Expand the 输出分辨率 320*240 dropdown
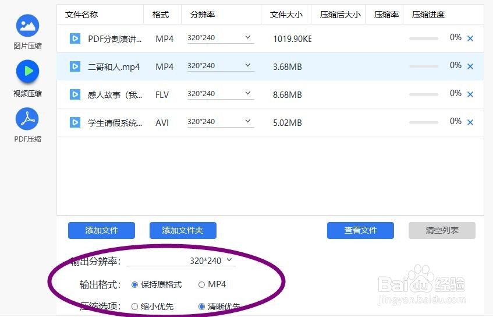Viewport: 493px width, 317px height. [181, 260]
